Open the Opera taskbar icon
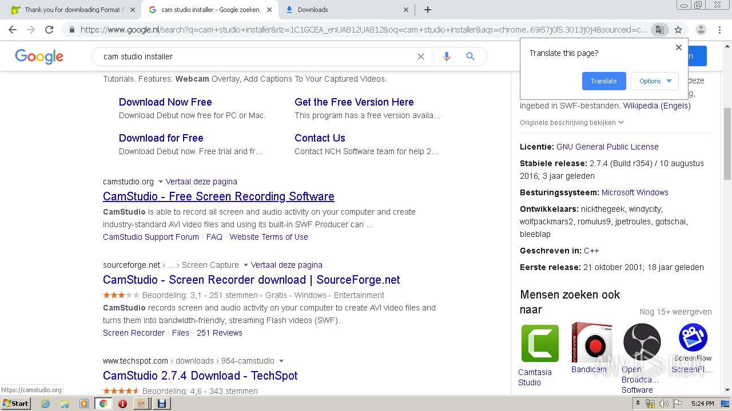The image size is (732, 411). tap(122, 404)
